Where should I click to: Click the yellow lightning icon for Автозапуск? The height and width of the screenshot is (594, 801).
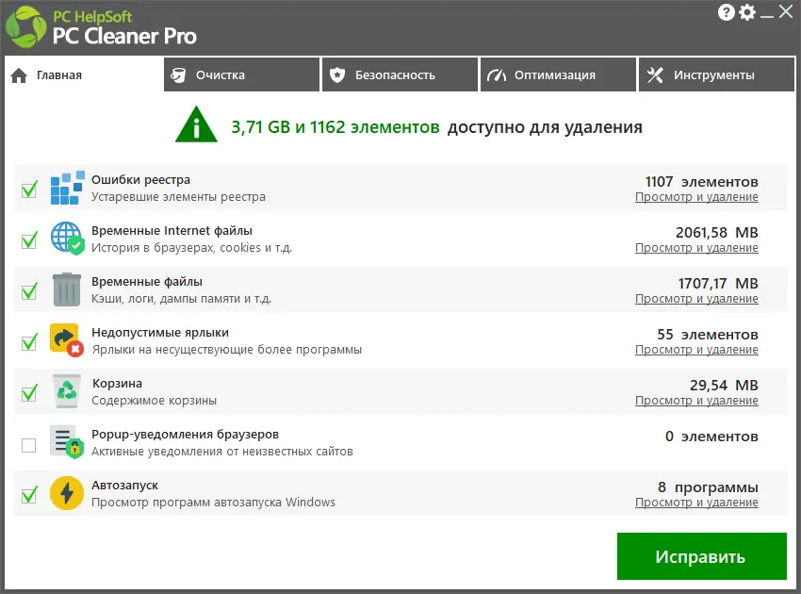(x=66, y=494)
